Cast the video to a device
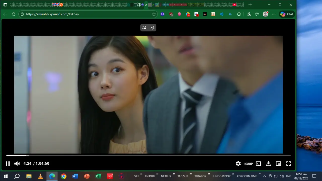Screen dimensions: 322x181 tap(258, 164)
